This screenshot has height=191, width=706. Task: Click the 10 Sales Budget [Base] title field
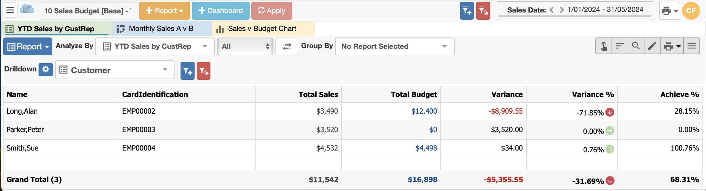click(88, 11)
